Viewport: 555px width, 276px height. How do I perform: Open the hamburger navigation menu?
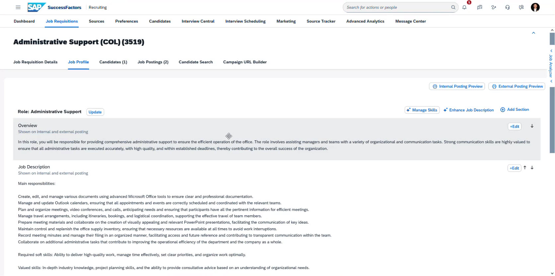click(18, 7)
